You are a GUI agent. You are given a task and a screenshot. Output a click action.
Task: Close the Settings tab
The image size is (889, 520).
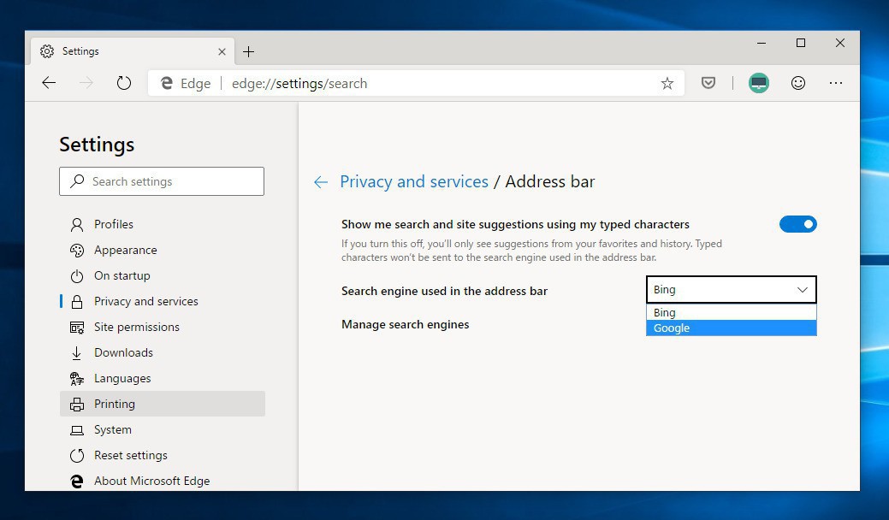222,51
